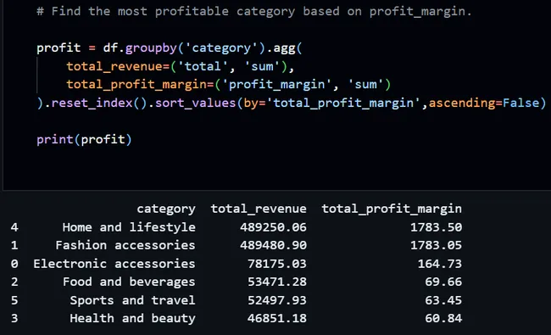Click 'Home and lifestyle' in the output

click(x=129, y=227)
